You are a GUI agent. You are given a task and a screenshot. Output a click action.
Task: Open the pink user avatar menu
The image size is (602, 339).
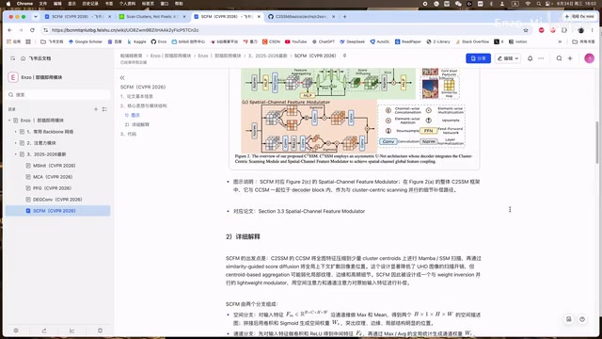click(589, 58)
